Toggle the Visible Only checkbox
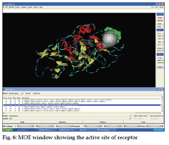The height and width of the screenshot is (145, 169). click(31, 93)
